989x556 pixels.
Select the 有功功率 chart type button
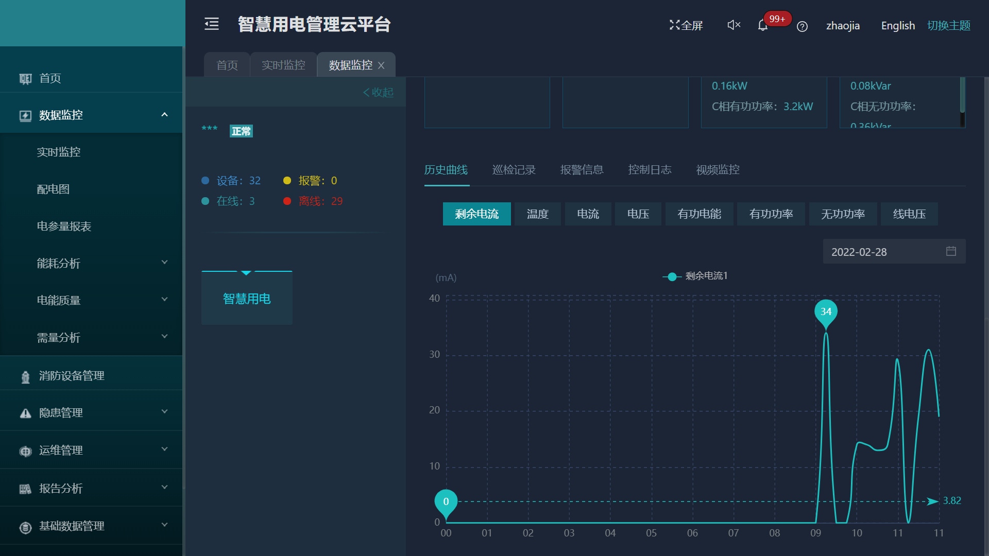tap(771, 214)
